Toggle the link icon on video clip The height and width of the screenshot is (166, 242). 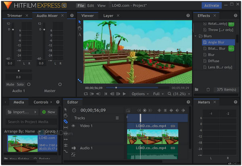click(173, 126)
